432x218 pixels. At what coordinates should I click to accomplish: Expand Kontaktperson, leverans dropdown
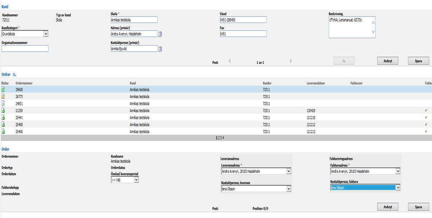point(289,189)
